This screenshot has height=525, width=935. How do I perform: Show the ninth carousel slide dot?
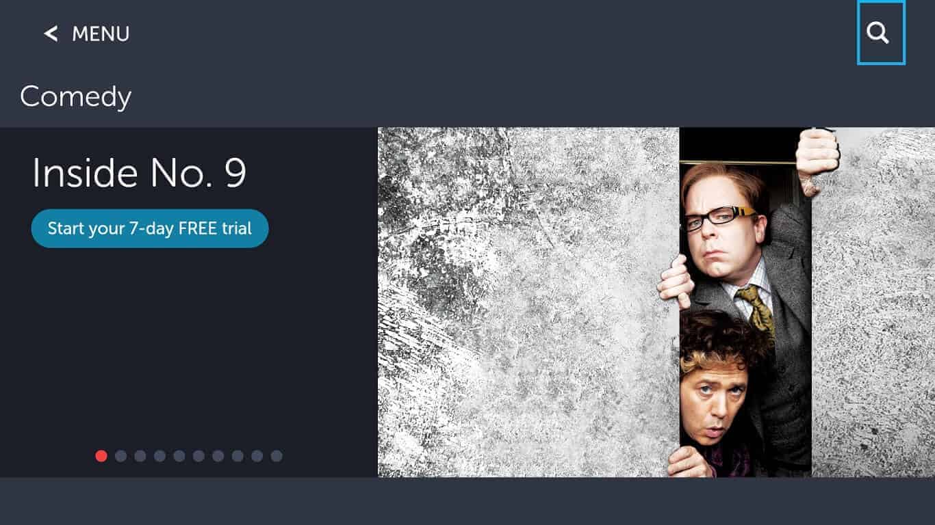click(257, 456)
